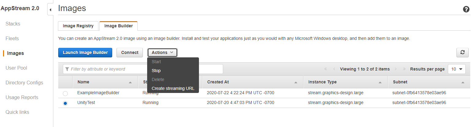Choose Stop from the Actions menu
The image size is (473, 127).
pos(156,71)
